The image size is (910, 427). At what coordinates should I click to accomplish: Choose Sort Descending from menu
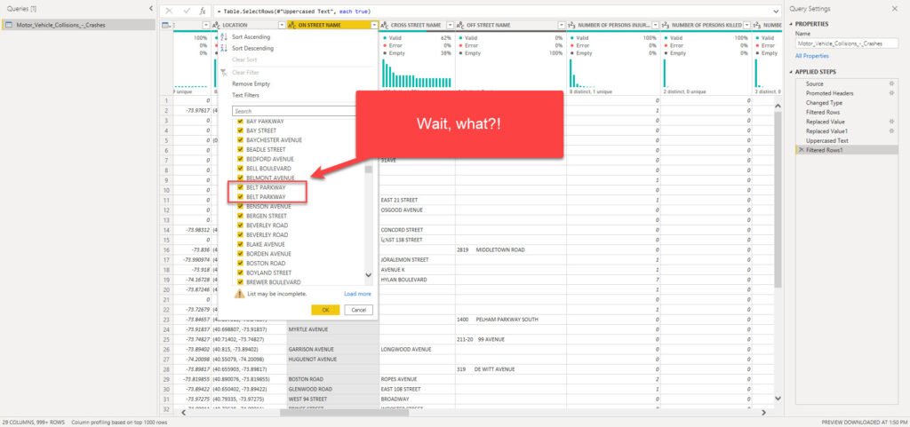252,48
